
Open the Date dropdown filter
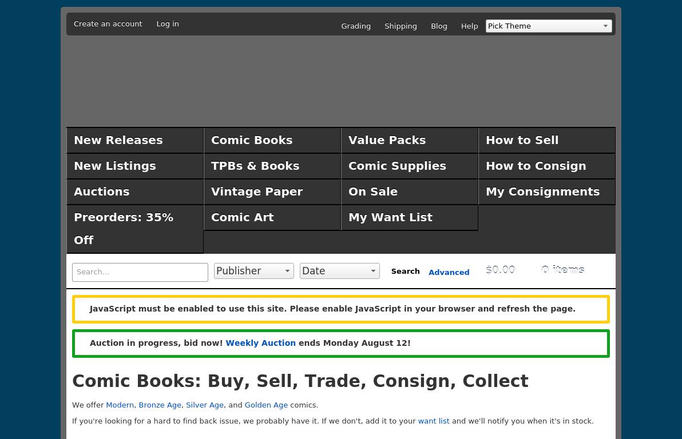coord(339,271)
